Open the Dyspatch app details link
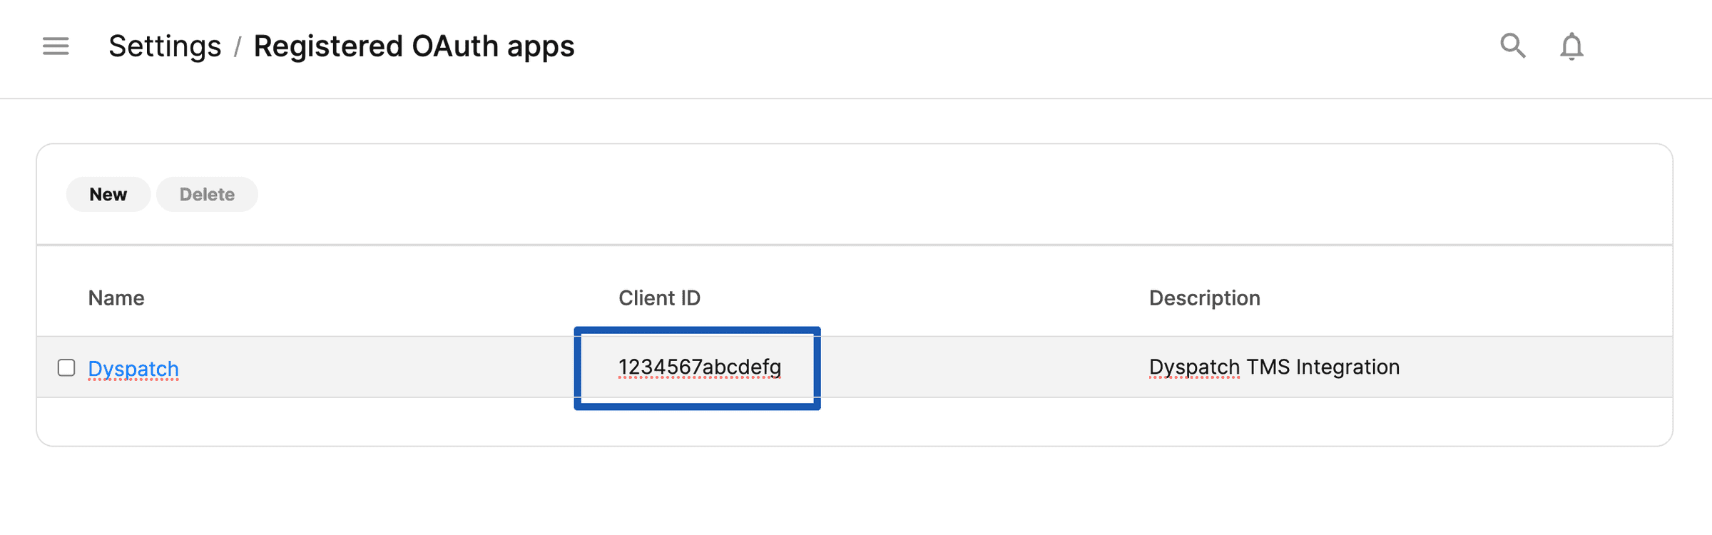 [x=133, y=368]
